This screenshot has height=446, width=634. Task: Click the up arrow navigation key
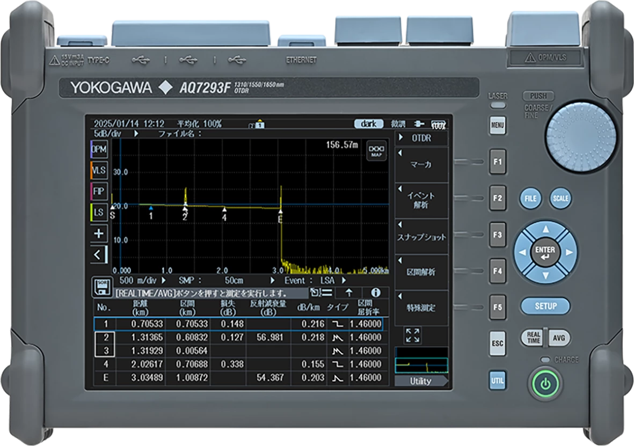[546, 230]
